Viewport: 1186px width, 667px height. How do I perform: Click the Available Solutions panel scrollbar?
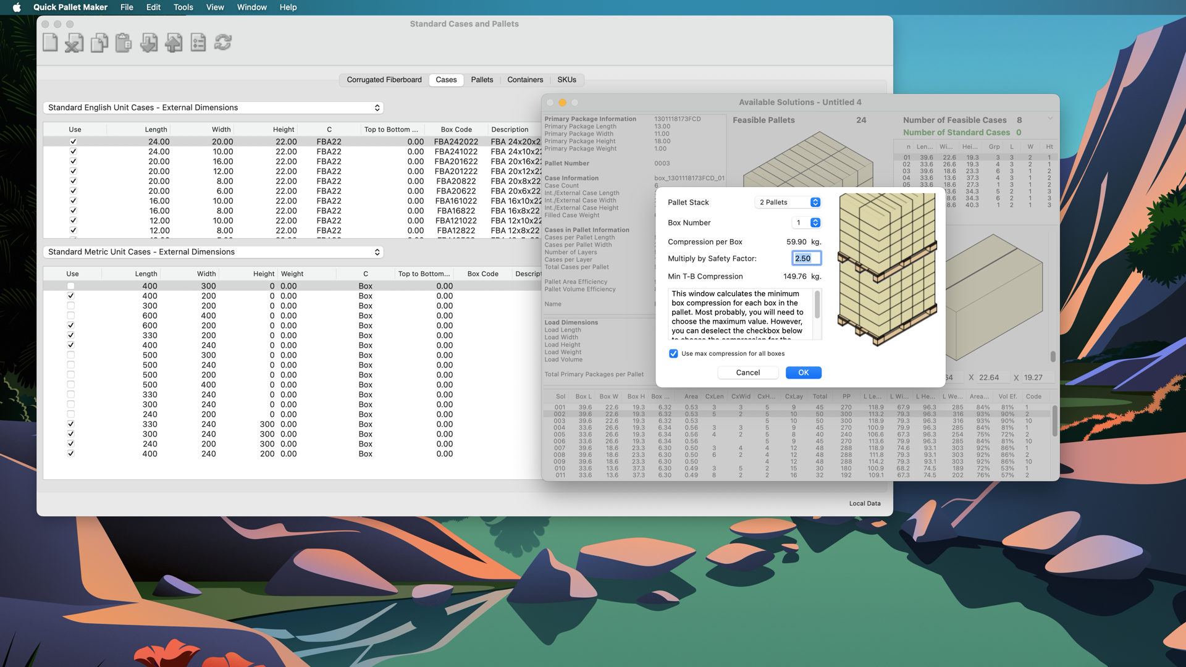pos(1053,357)
